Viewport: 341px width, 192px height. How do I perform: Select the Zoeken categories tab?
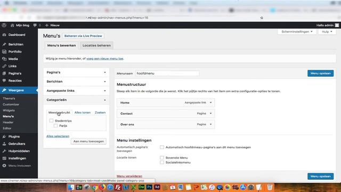click(x=100, y=113)
